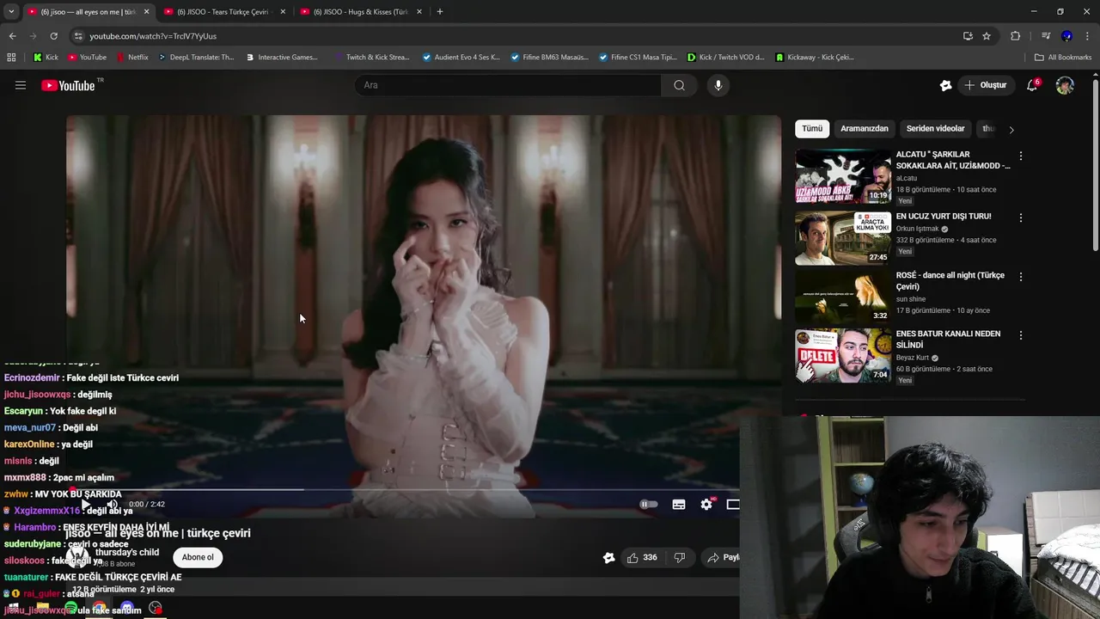
Task: Select the Aramanızdan filter chip
Action: click(865, 129)
